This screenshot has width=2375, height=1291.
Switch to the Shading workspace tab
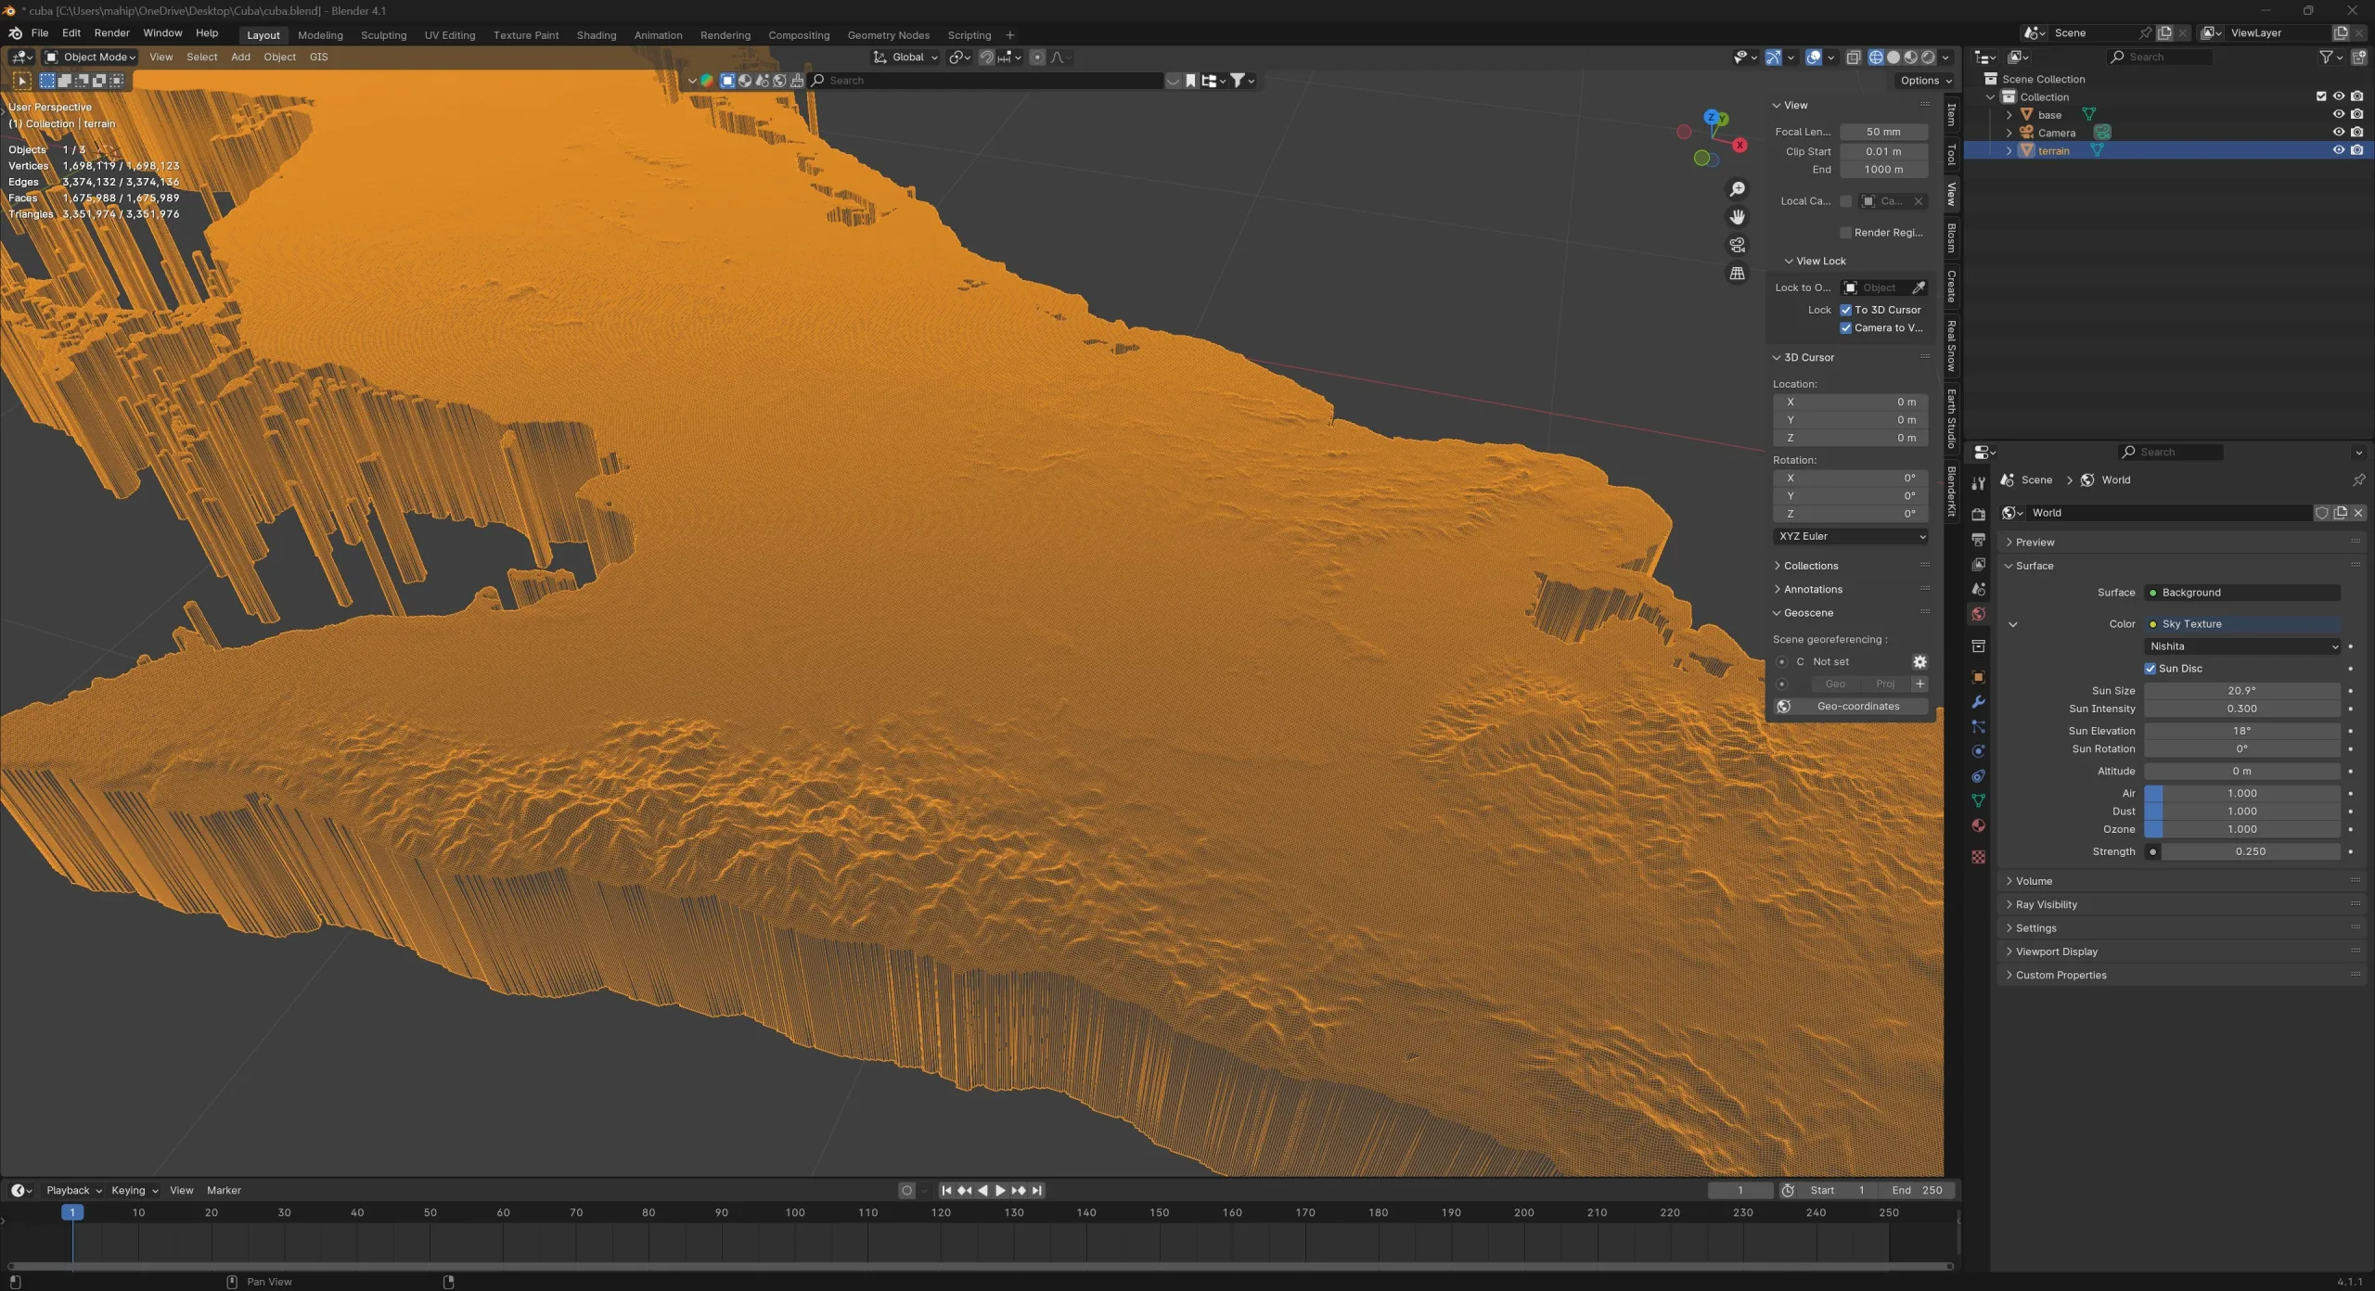597,34
